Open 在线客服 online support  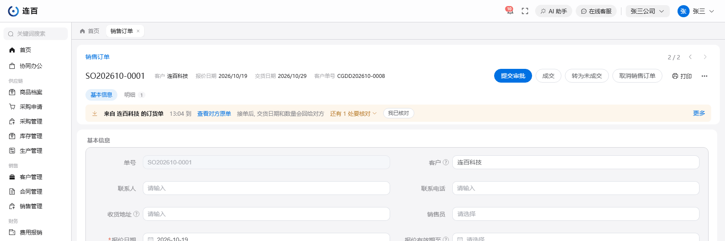click(596, 11)
